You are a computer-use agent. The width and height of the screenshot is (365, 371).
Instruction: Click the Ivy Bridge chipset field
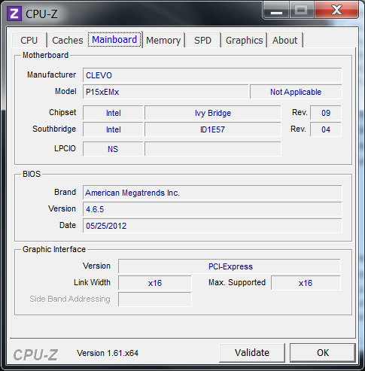pyautogui.click(x=213, y=113)
